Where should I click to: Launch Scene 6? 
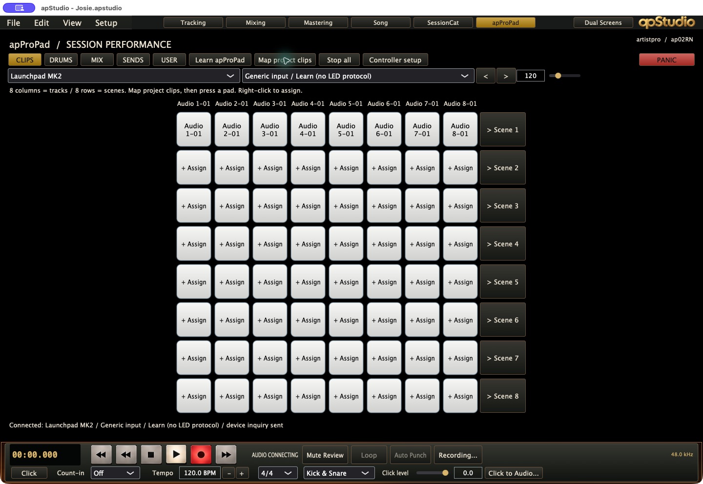503,320
